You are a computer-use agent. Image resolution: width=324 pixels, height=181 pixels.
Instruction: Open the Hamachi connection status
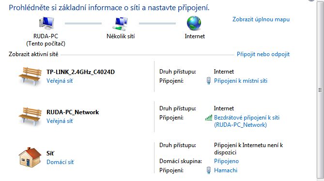click(226, 170)
